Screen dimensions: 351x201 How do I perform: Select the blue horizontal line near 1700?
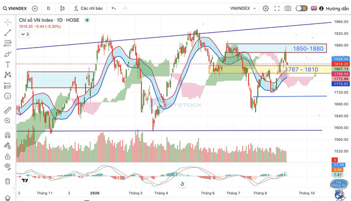(x=290, y=96)
